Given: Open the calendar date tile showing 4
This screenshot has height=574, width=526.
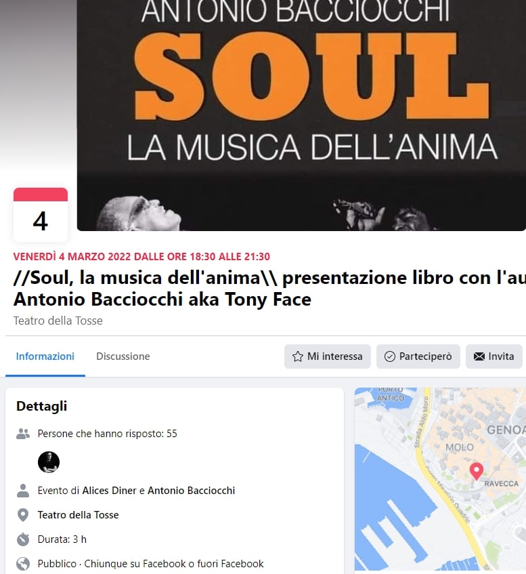Looking at the screenshot, I should (41, 215).
